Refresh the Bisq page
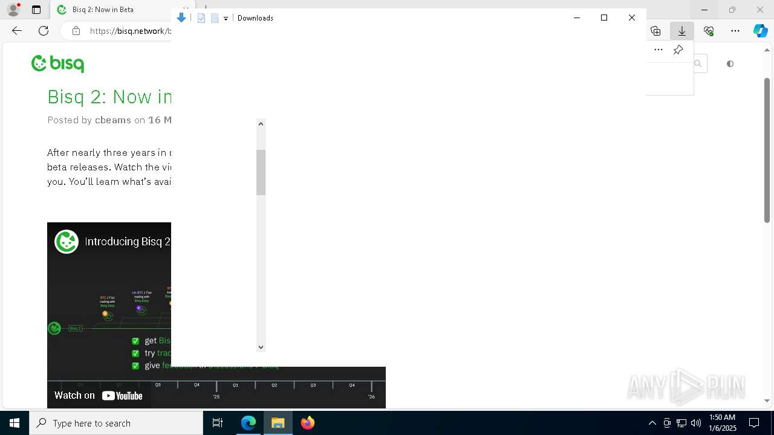774x435 pixels. point(43,31)
